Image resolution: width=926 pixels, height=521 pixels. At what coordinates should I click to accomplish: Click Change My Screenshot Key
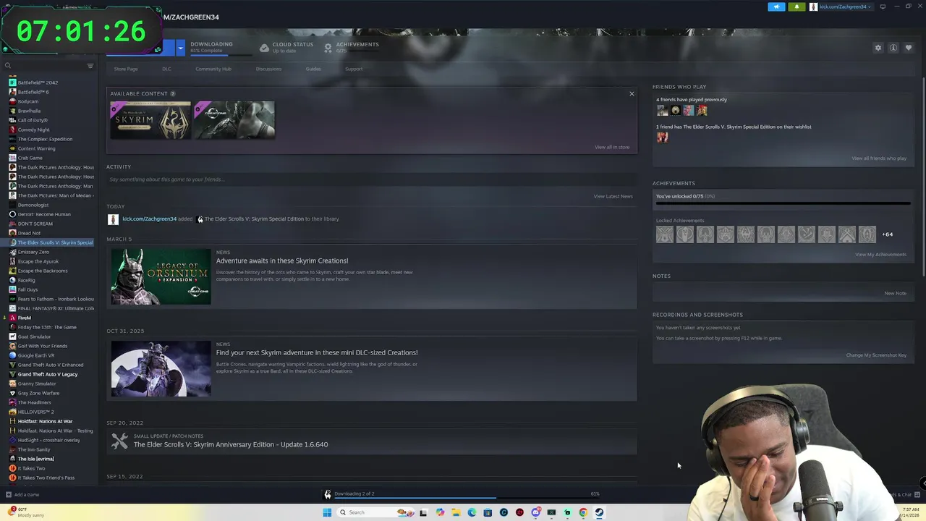(x=876, y=355)
